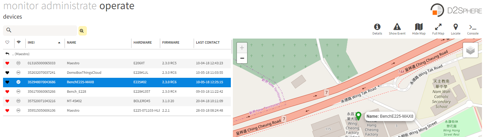Click the D2Sphere logo
This screenshot has height=137, width=485.
pyautogui.click(x=456, y=10)
